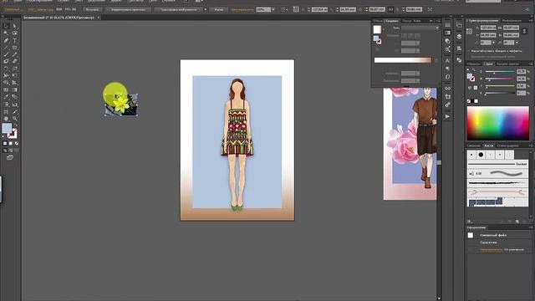
Task: Open the Gradient panel flyout menu
Action: (x=438, y=21)
